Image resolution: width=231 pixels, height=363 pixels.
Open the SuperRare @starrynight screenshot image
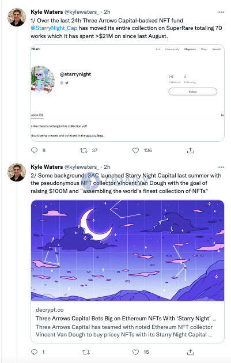127,93
